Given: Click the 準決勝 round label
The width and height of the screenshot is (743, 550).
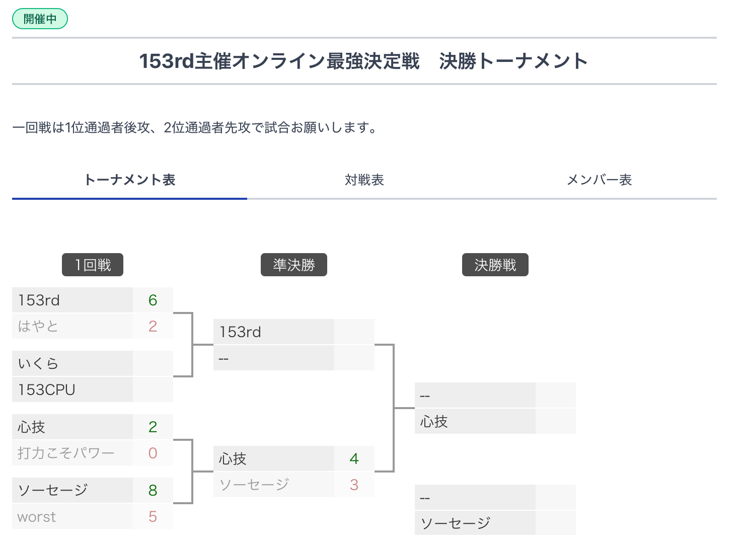Looking at the screenshot, I should pos(294,265).
